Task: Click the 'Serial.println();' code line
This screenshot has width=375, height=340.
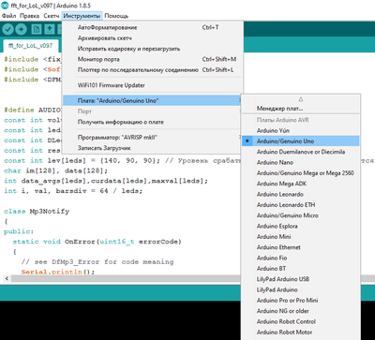Action: point(58,272)
